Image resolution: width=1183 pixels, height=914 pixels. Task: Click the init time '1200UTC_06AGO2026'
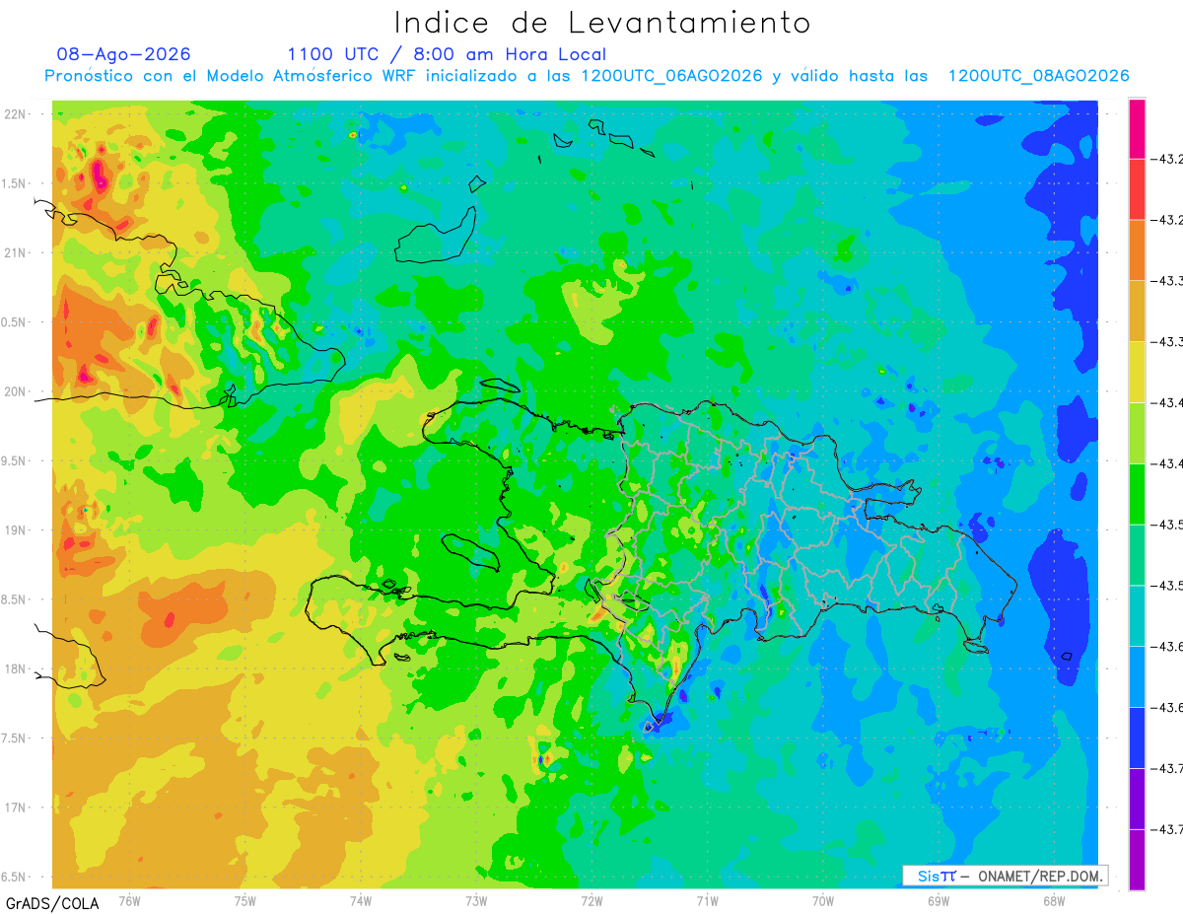click(x=671, y=76)
